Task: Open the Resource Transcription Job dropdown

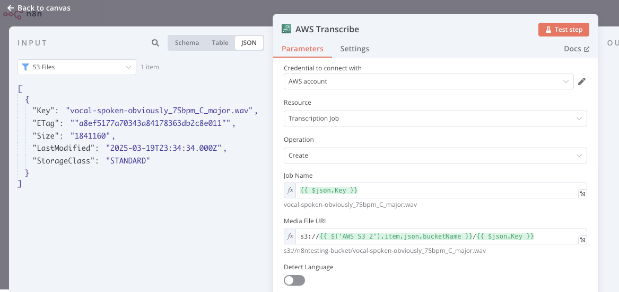Action: pyautogui.click(x=435, y=118)
